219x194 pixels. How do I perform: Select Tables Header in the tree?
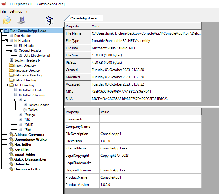click(x=38, y=105)
